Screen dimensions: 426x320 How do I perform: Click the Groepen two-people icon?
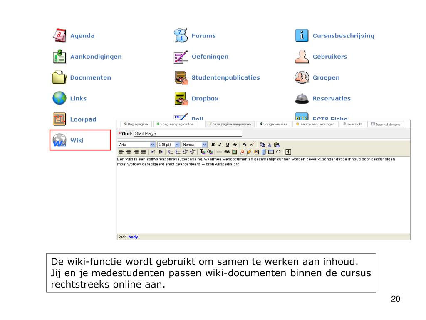click(302, 77)
